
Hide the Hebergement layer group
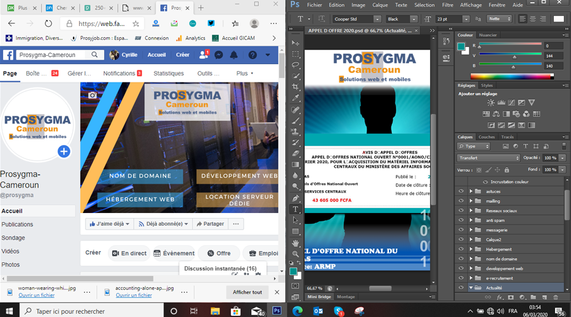point(461,249)
